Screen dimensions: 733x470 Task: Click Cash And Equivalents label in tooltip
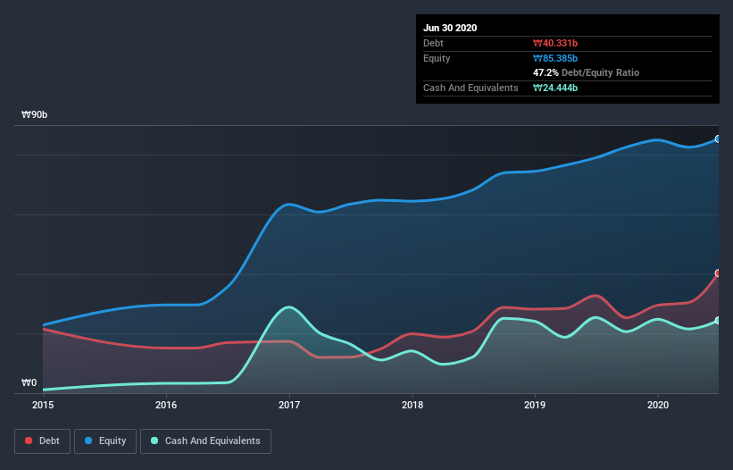tap(471, 88)
